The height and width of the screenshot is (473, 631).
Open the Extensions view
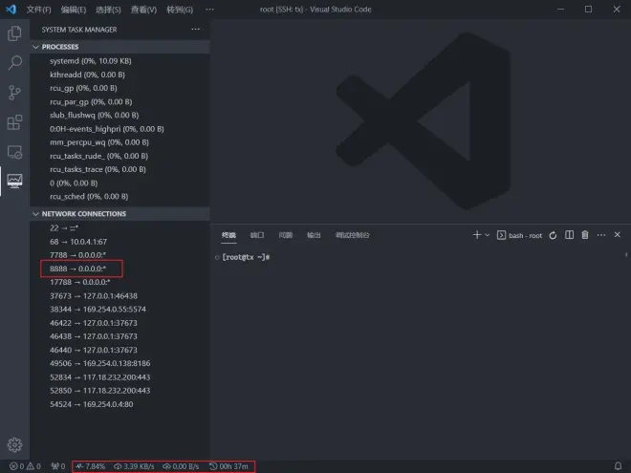click(14, 122)
